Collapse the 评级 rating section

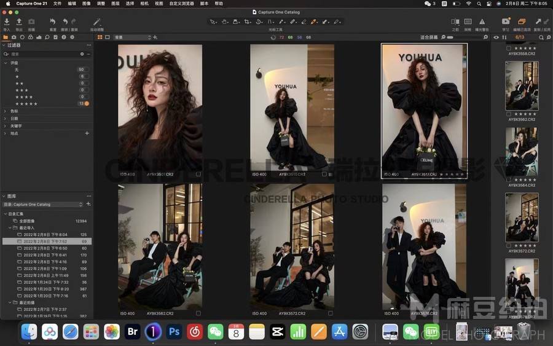coord(6,63)
